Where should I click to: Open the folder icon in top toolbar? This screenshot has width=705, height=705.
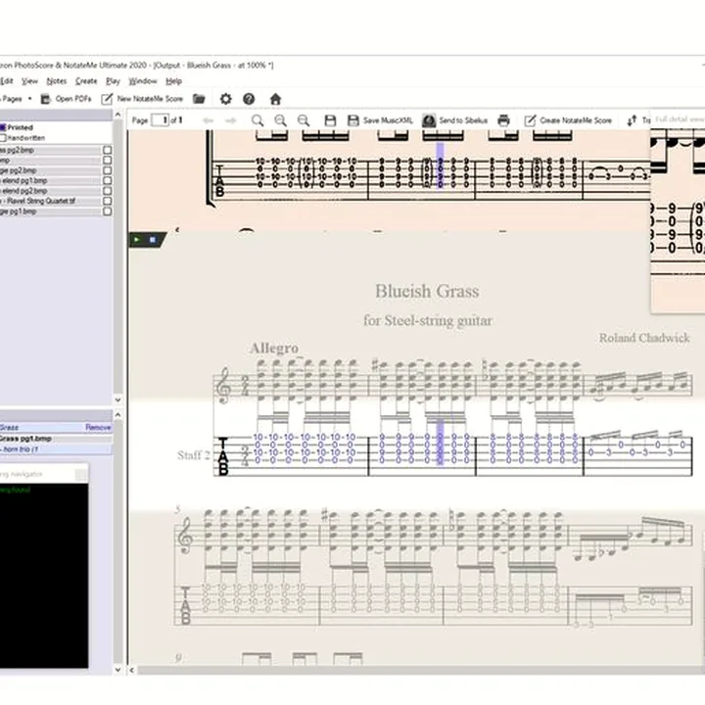pos(199,99)
